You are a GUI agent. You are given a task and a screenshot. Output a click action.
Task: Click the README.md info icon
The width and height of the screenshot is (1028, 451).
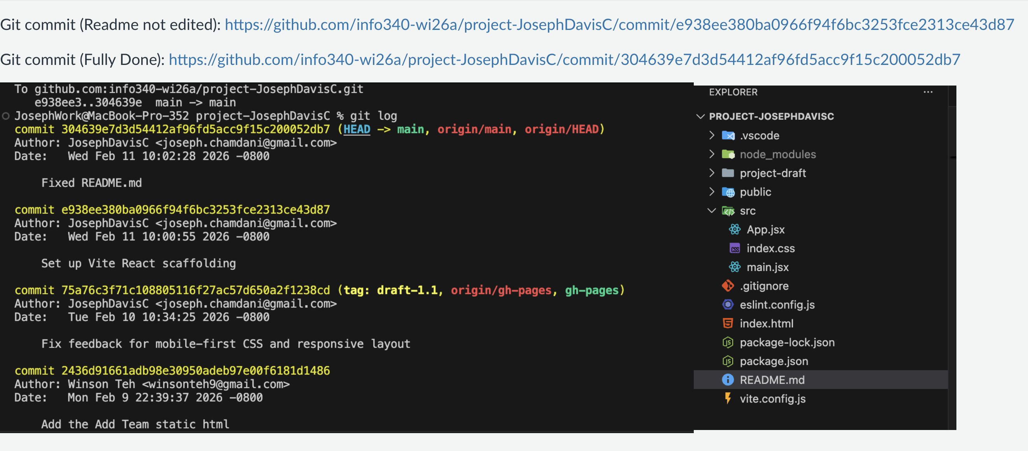tap(728, 379)
